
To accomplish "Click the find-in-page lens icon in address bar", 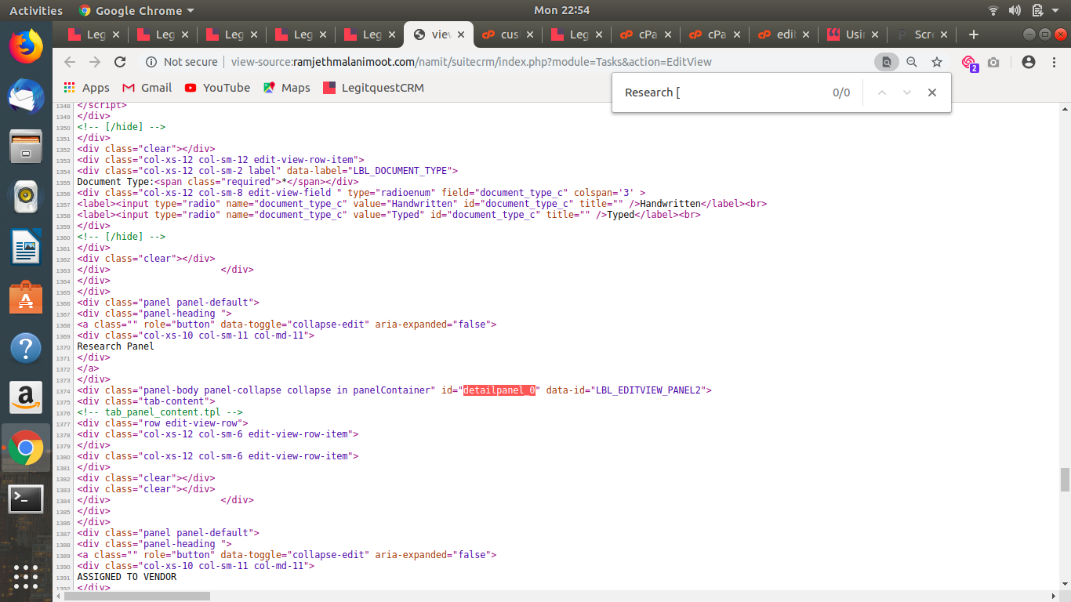I will pyautogui.click(x=887, y=62).
